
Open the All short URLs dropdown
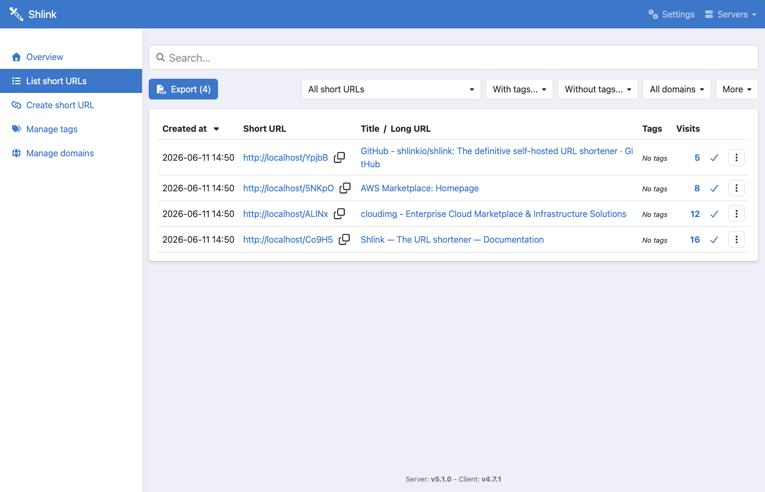pos(391,89)
